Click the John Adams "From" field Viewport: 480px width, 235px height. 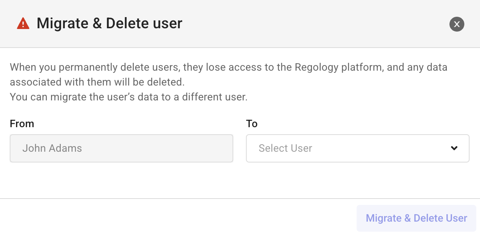coord(121,148)
